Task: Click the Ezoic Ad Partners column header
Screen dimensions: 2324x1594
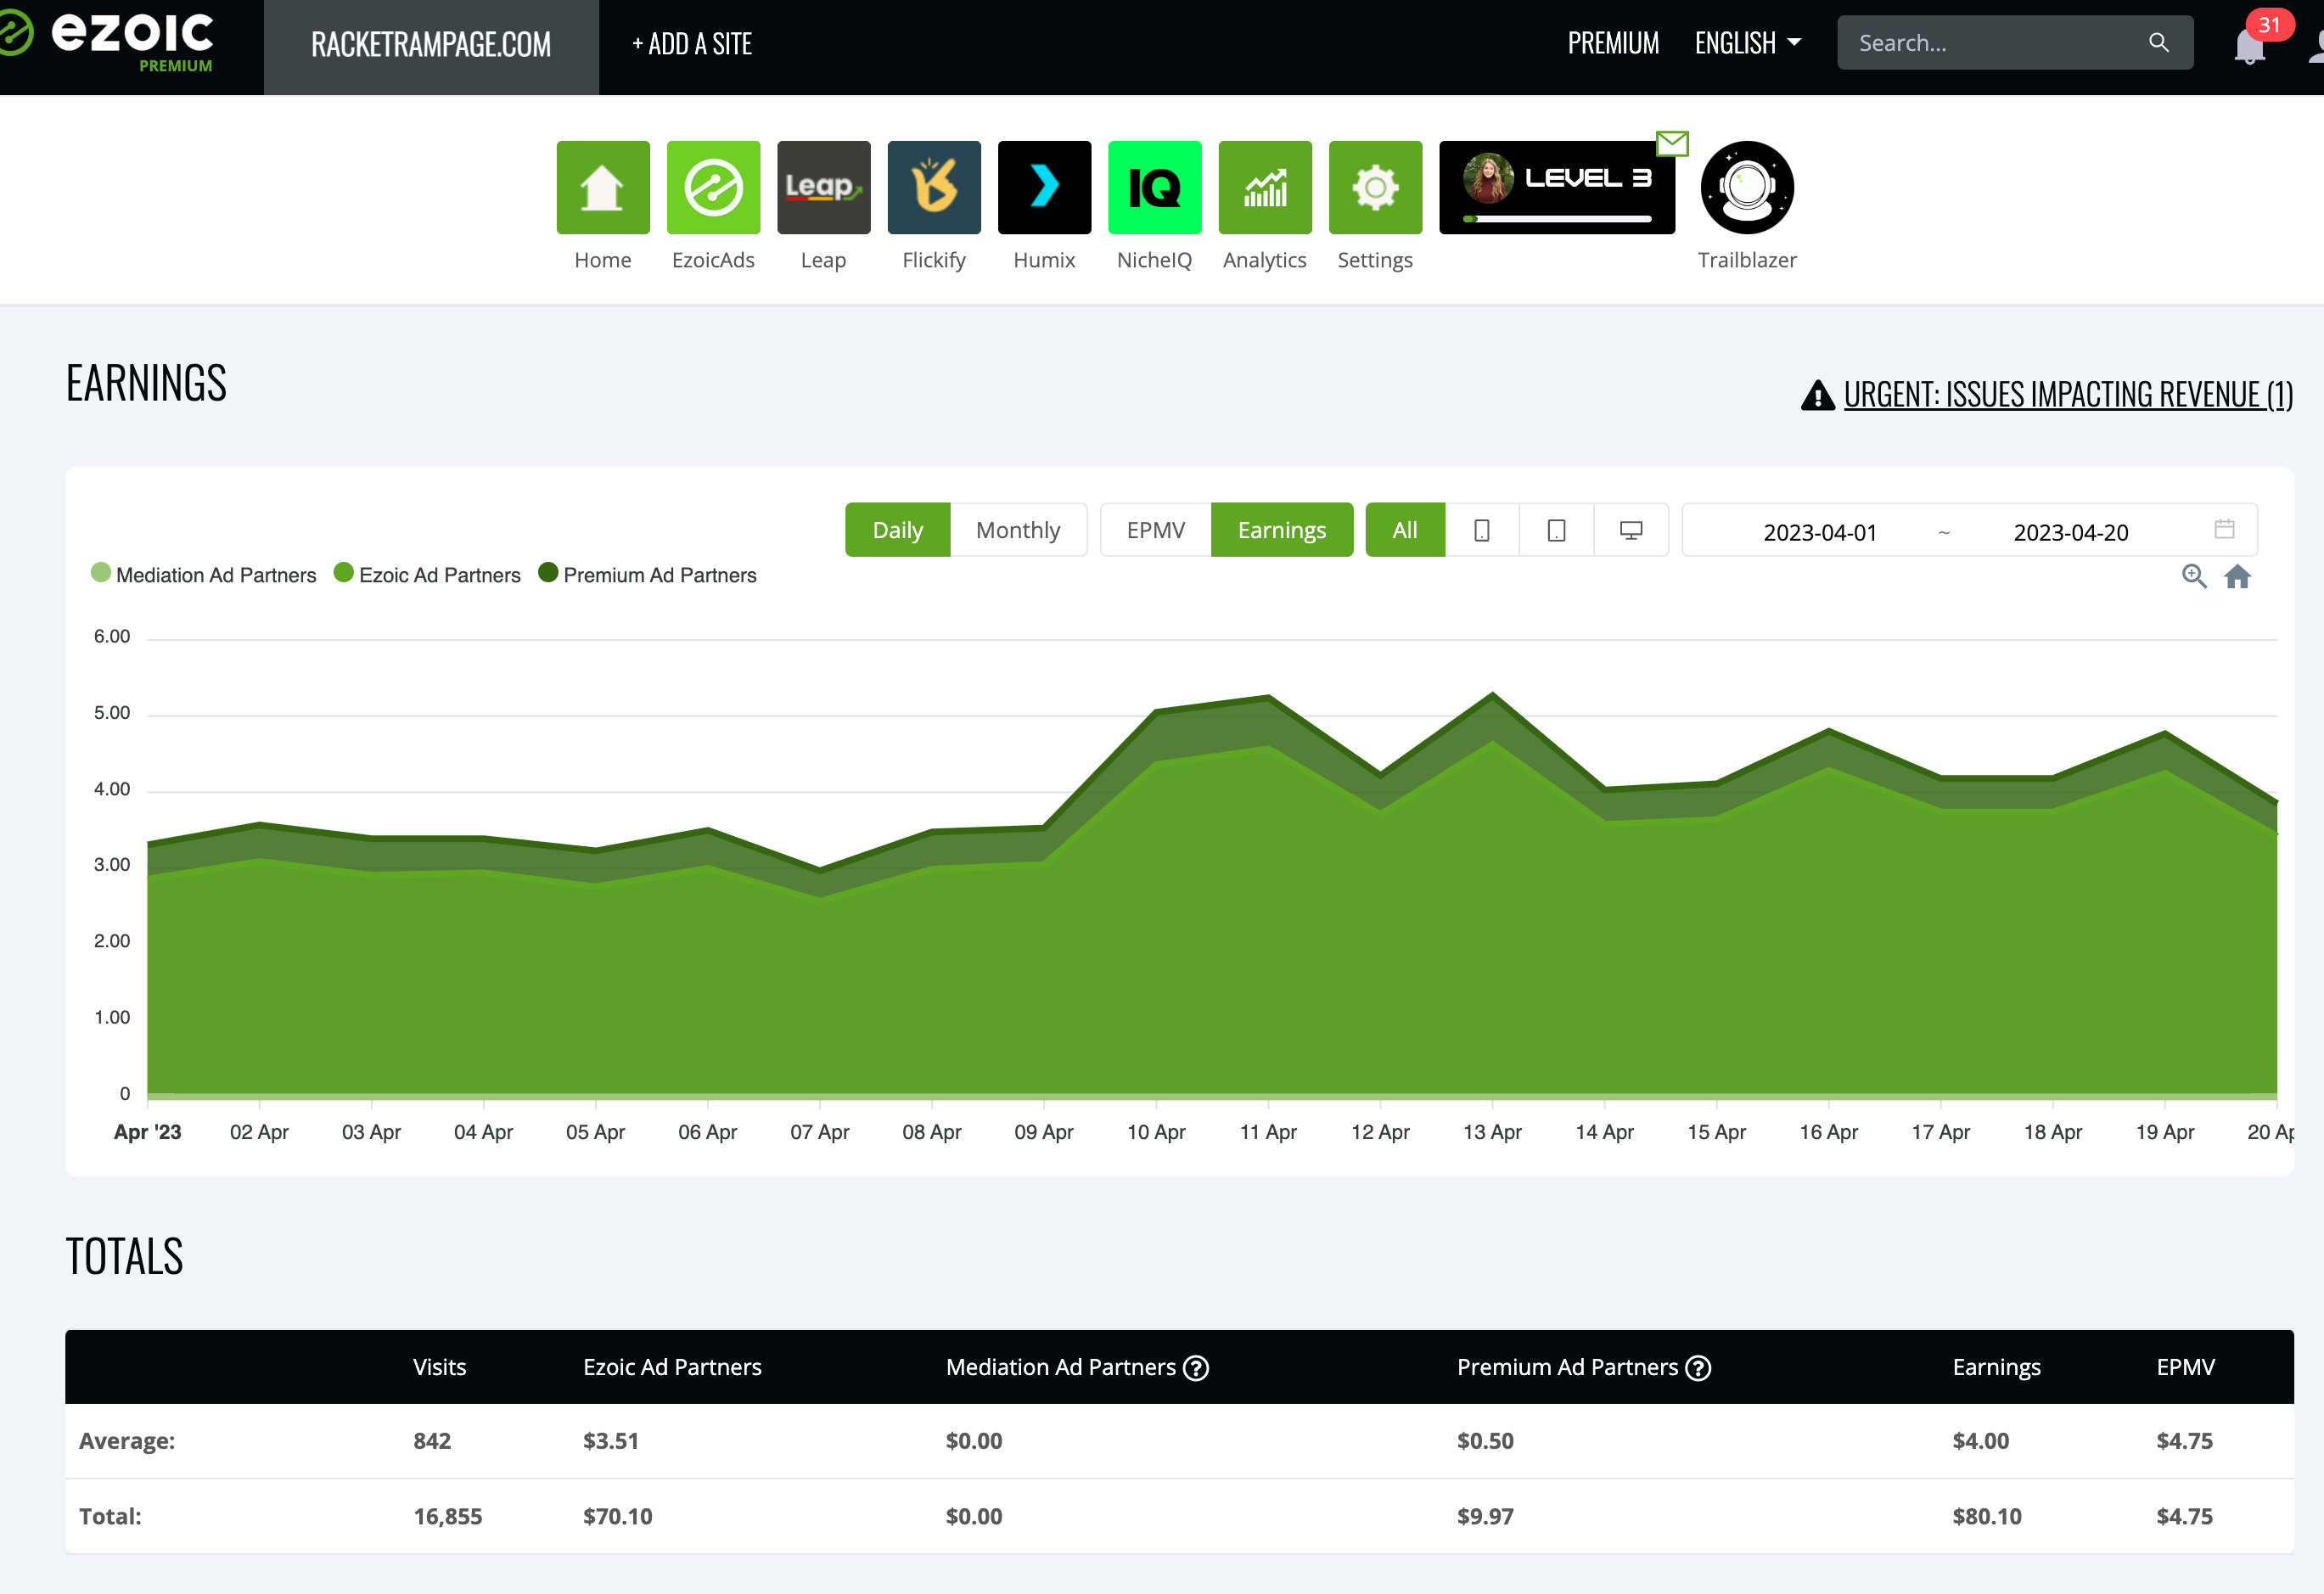Action: [672, 1367]
